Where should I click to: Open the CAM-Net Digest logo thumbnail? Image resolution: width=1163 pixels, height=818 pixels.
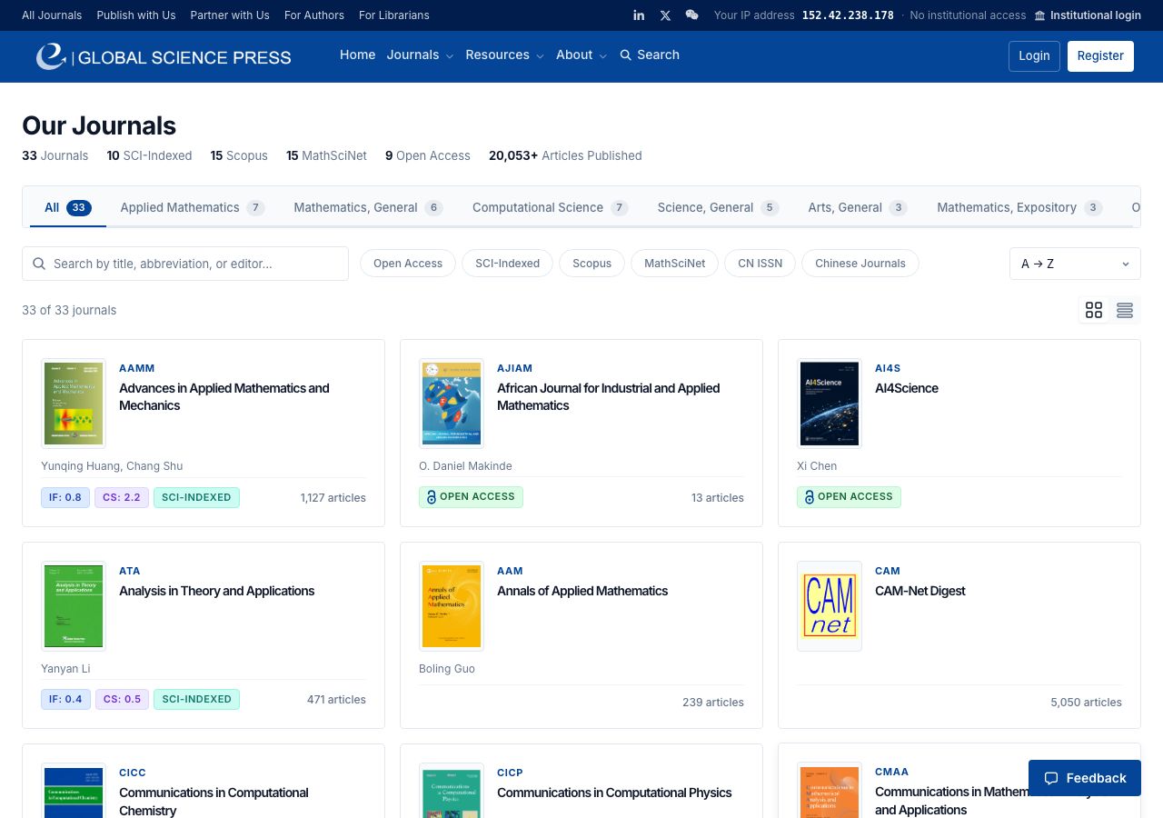click(830, 606)
